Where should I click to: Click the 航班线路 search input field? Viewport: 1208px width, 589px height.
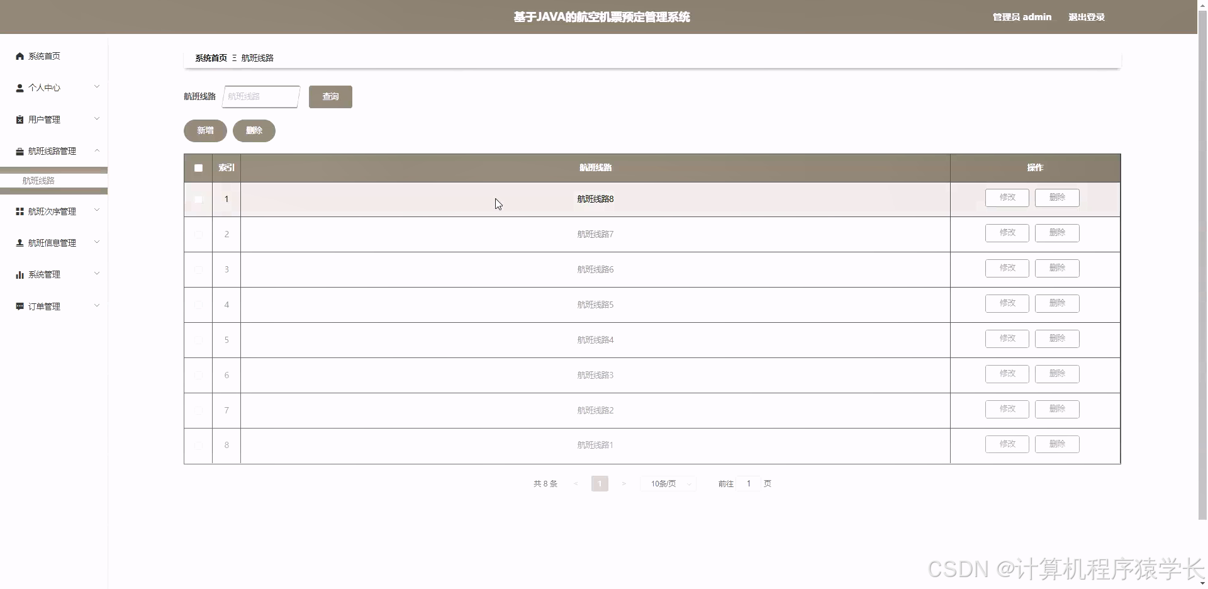coord(260,96)
